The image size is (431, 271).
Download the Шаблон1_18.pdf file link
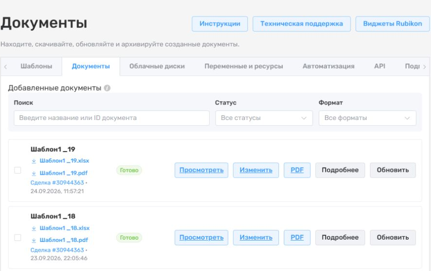click(x=64, y=240)
